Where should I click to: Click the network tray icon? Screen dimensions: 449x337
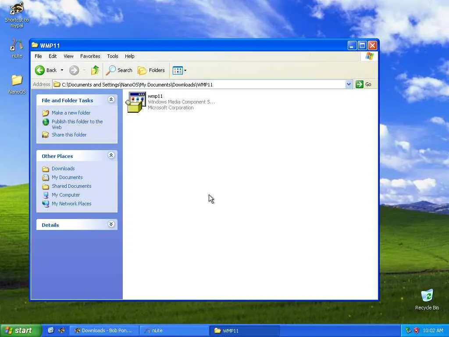pyautogui.click(x=408, y=330)
